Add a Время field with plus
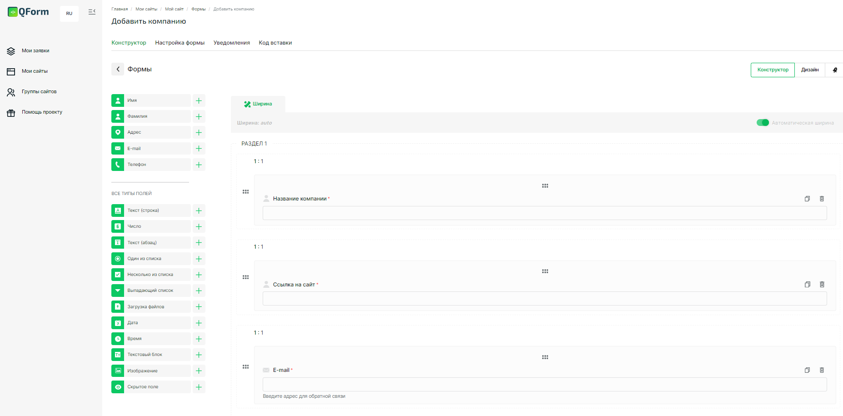This screenshot has width=843, height=416. [199, 339]
